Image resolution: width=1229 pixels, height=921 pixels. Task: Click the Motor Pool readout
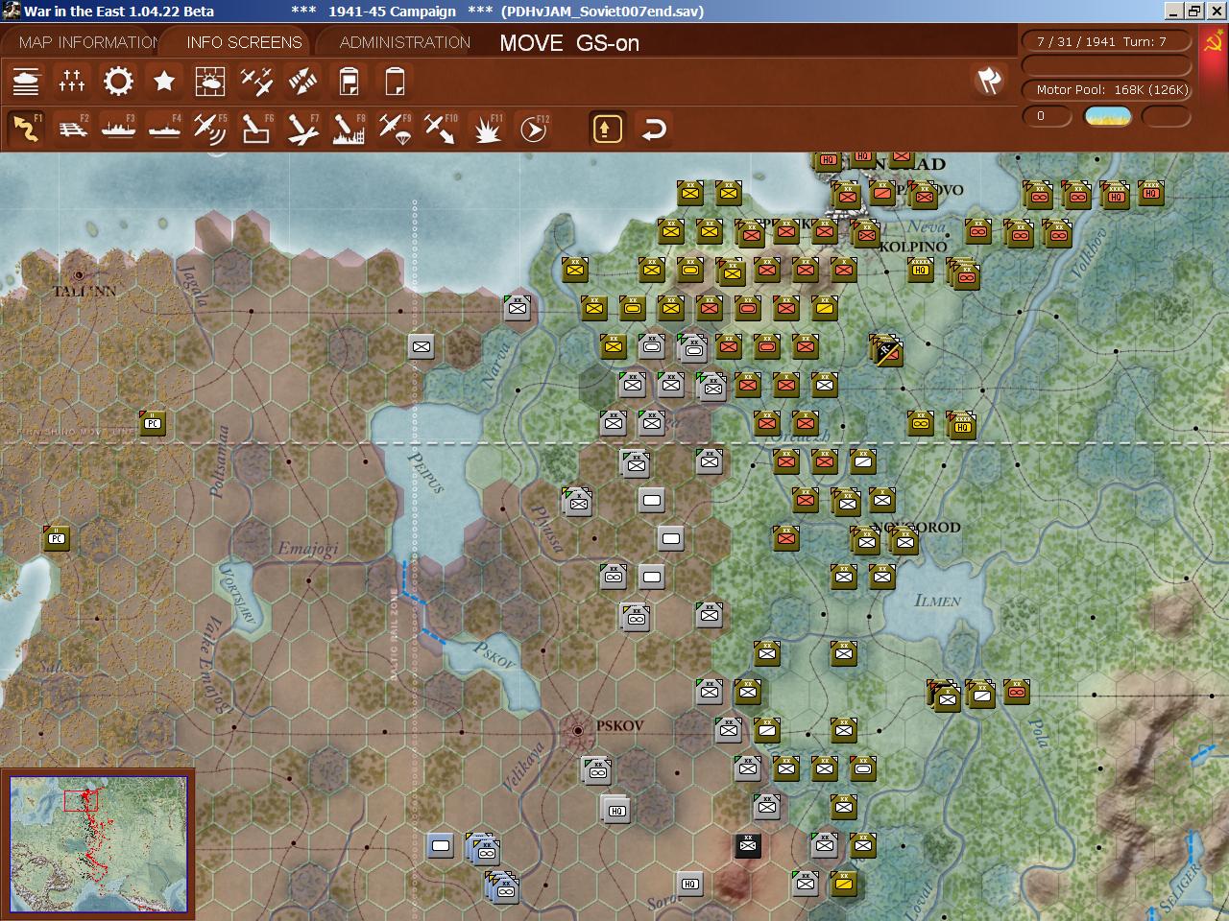pyautogui.click(x=1107, y=89)
